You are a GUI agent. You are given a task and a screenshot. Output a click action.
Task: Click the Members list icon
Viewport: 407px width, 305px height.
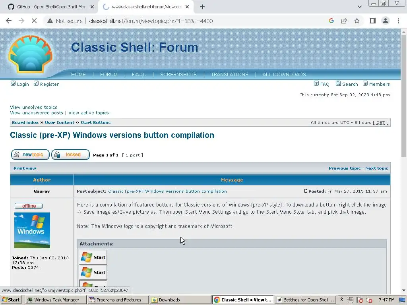pyautogui.click(x=365, y=83)
